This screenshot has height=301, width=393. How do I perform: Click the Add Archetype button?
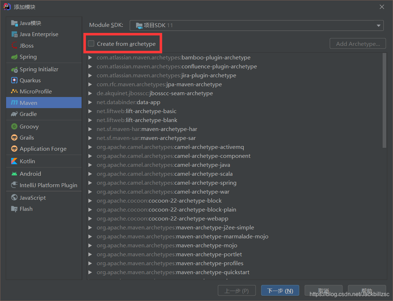358,44
